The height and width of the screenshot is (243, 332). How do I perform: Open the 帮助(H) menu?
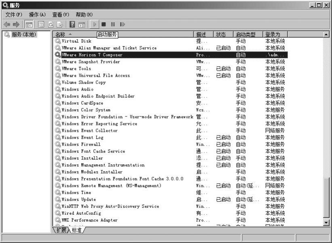pyautogui.click(x=84, y=15)
